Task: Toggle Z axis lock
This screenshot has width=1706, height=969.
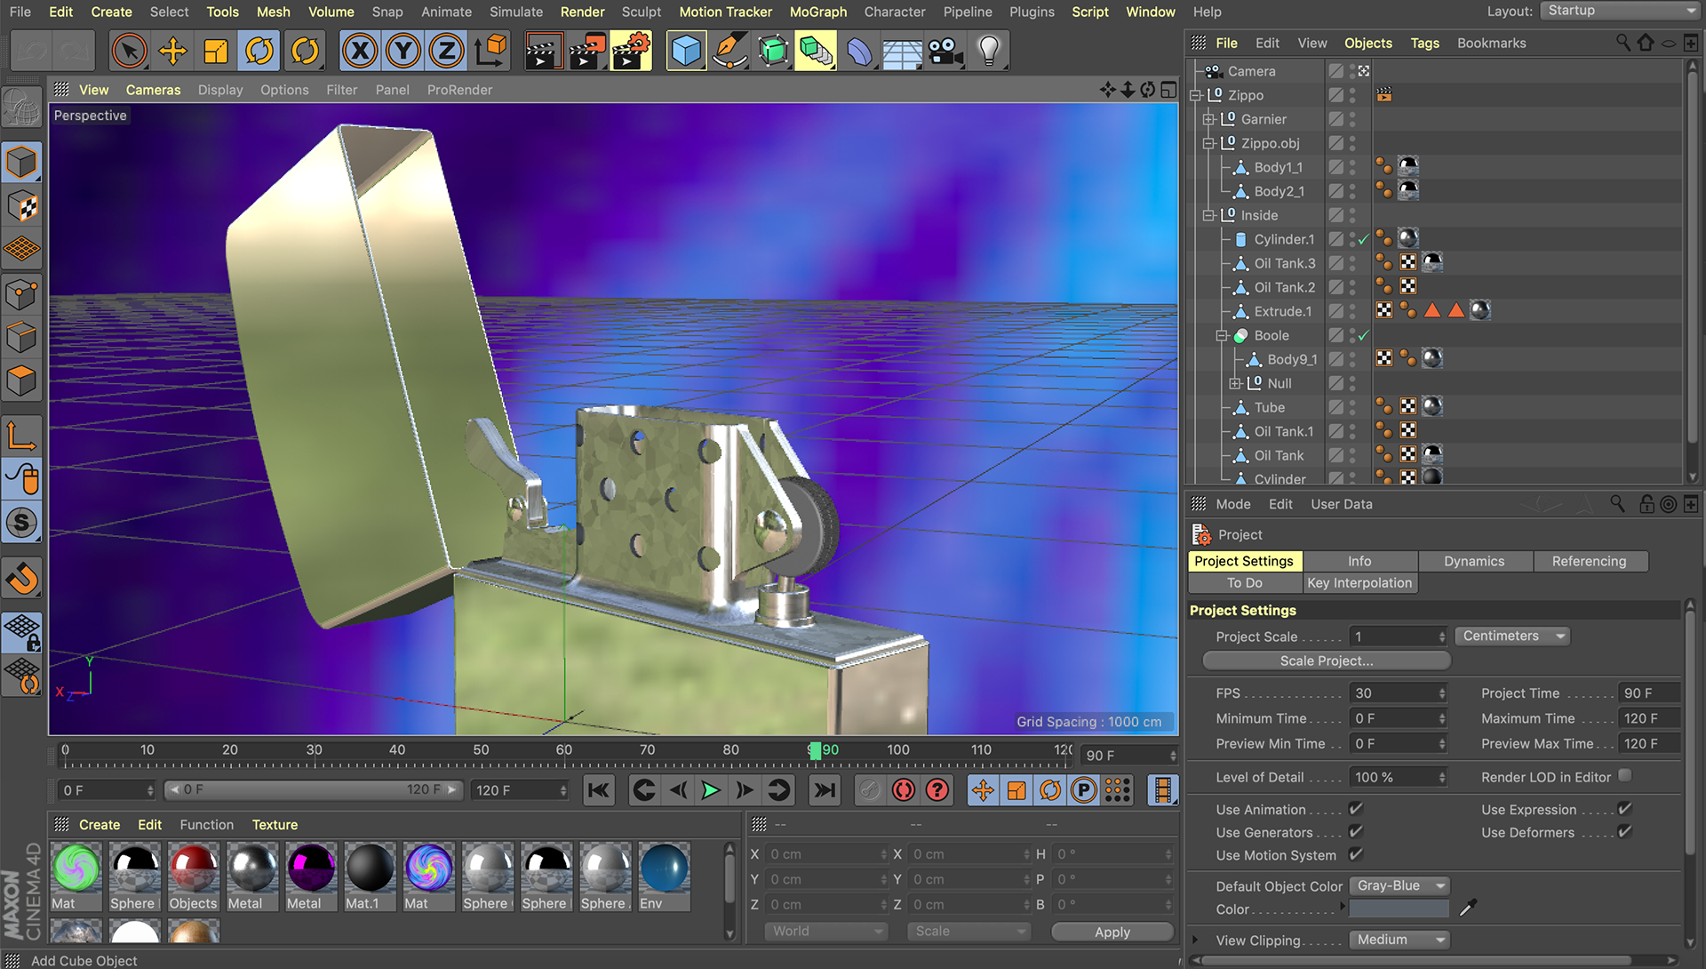Action: [x=447, y=51]
